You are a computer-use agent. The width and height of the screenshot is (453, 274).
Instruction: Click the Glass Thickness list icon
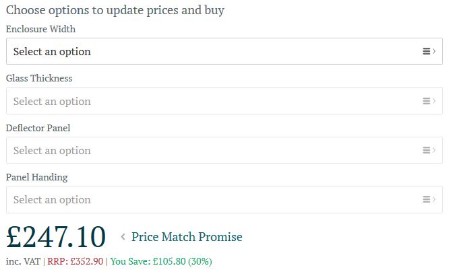click(429, 101)
